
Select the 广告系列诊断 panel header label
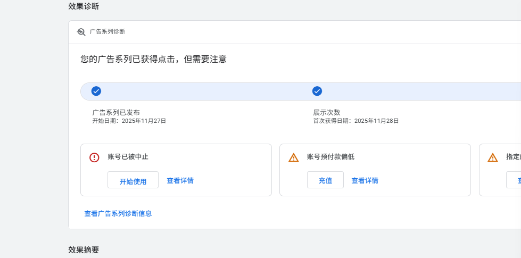click(107, 32)
